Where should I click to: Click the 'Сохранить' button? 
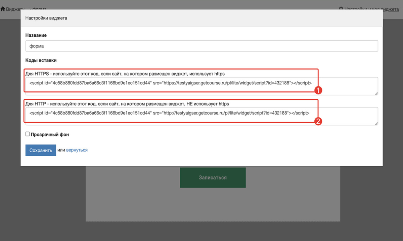tap(41, 150)
